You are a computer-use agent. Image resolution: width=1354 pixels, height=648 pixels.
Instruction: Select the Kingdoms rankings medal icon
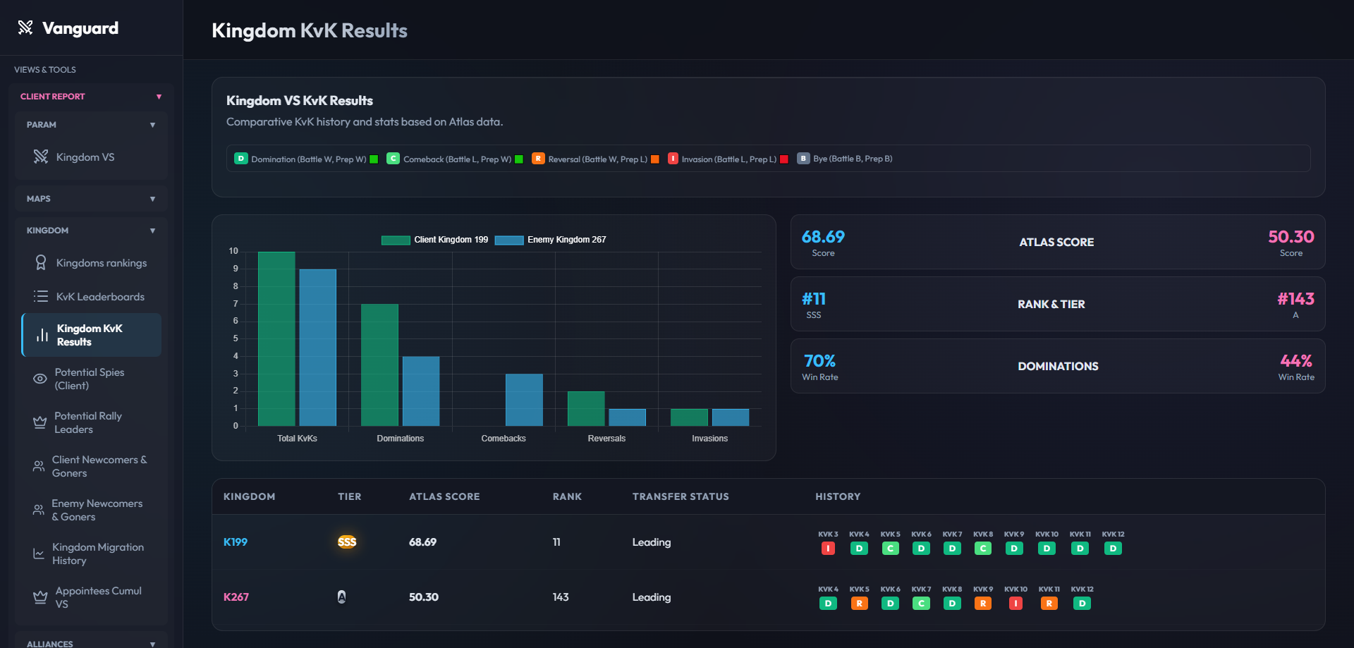[41, 262]
